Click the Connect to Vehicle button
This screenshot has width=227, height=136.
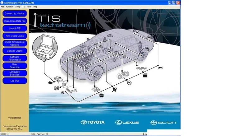pos(15,13)
